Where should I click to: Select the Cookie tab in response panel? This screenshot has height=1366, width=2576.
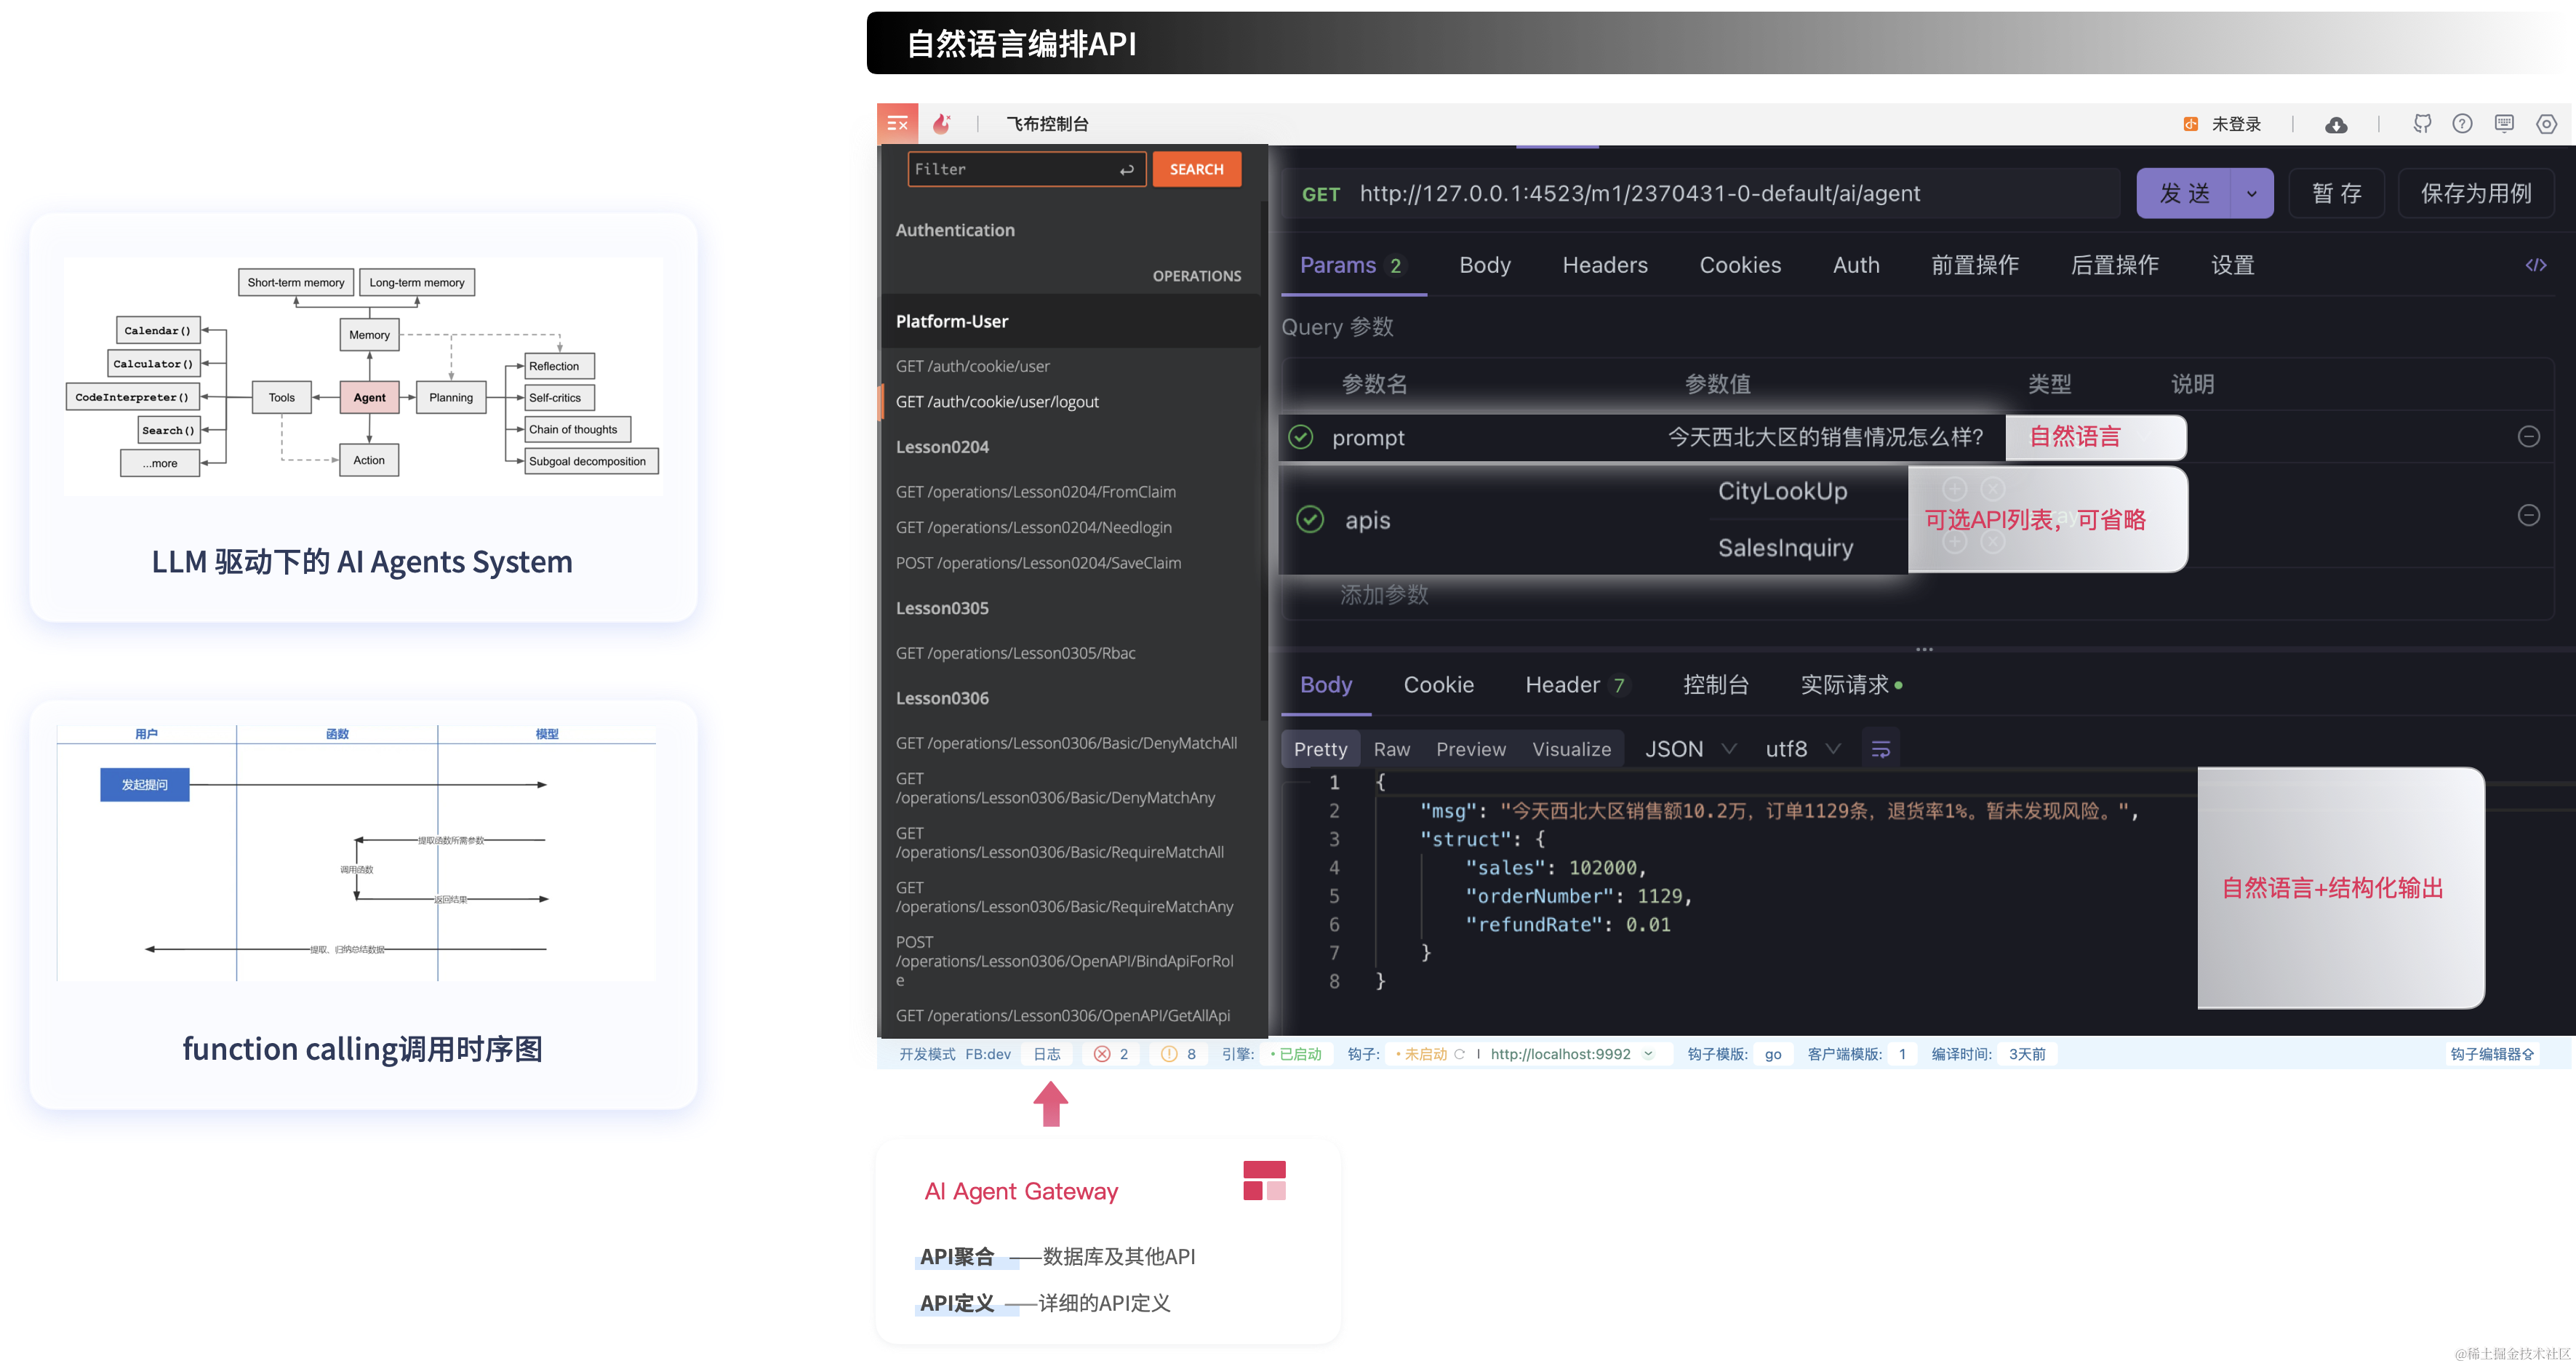[x=1438, y=685]
